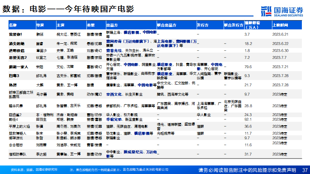Click the producer cell 京西文化、长生天影业
This screenshot has width=310, height=174.
(x=124, y=94)
